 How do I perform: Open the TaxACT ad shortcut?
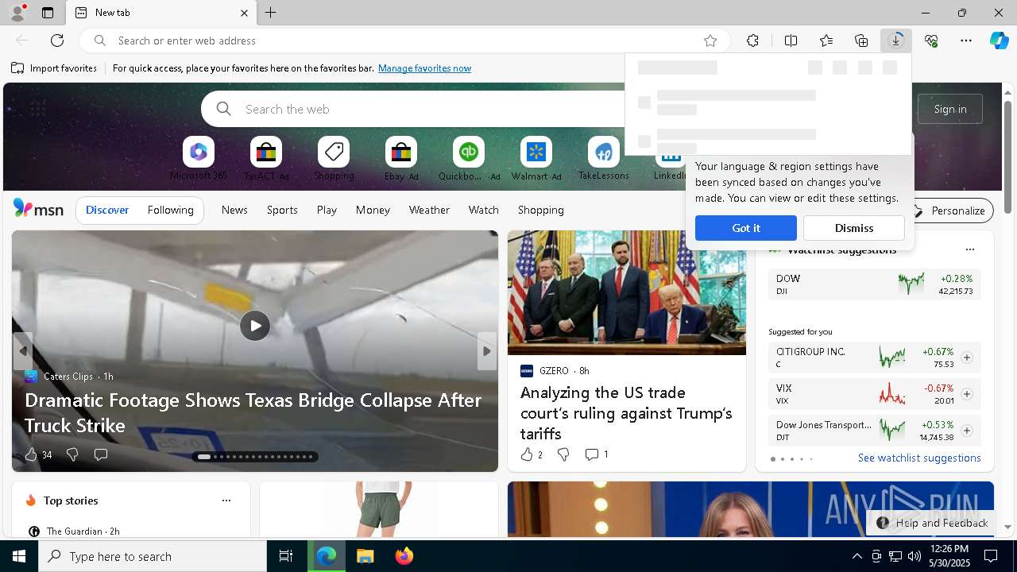coord(266,159)
